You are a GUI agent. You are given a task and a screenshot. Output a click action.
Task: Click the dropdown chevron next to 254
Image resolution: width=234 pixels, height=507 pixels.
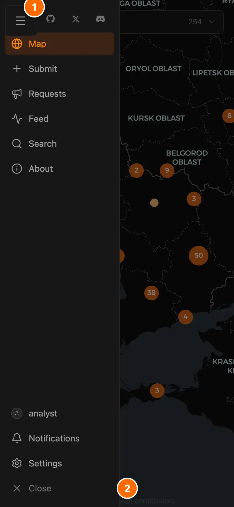[212, 22]
